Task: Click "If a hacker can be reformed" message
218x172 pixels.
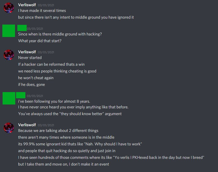Action: click(51, 64)
